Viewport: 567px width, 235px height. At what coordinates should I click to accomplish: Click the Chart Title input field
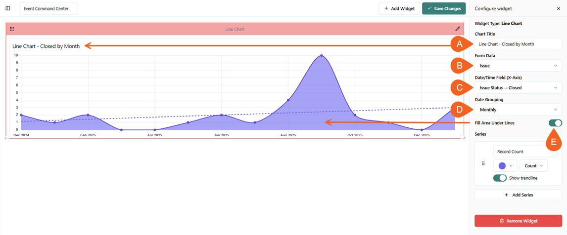point(518,44)
